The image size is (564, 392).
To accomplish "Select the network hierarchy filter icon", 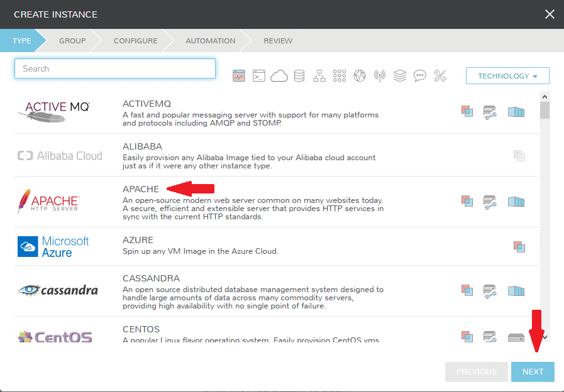I will pyautogui.click(x=319, y=76).
